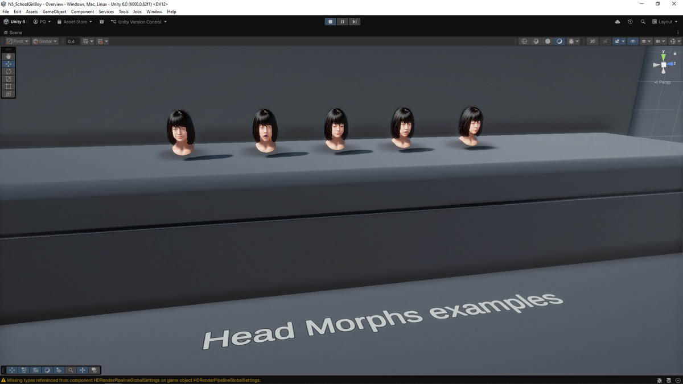Screen dimensions: 683x384
Task: Open debug draw mode dropdown arrow
Action: point(578,41)
